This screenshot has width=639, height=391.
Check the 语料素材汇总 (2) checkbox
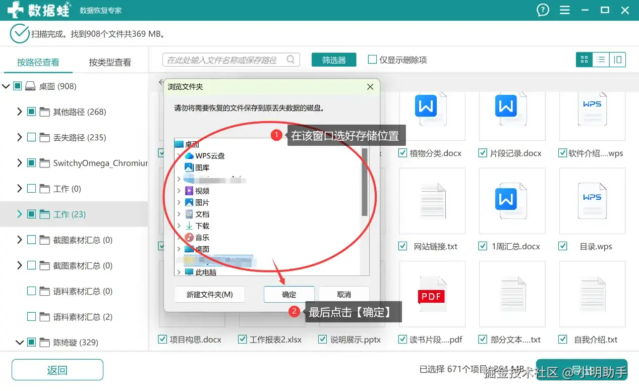point(31,317)
